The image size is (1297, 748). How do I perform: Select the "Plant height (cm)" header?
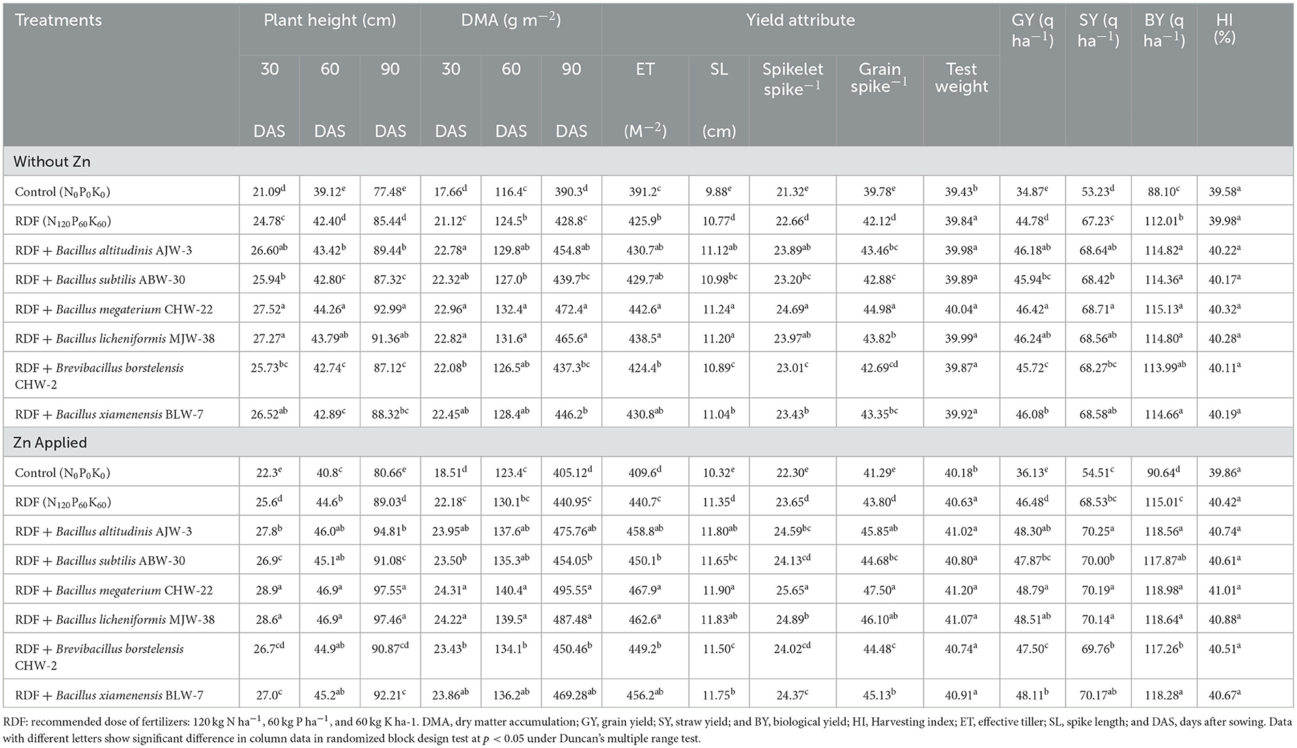330,20
